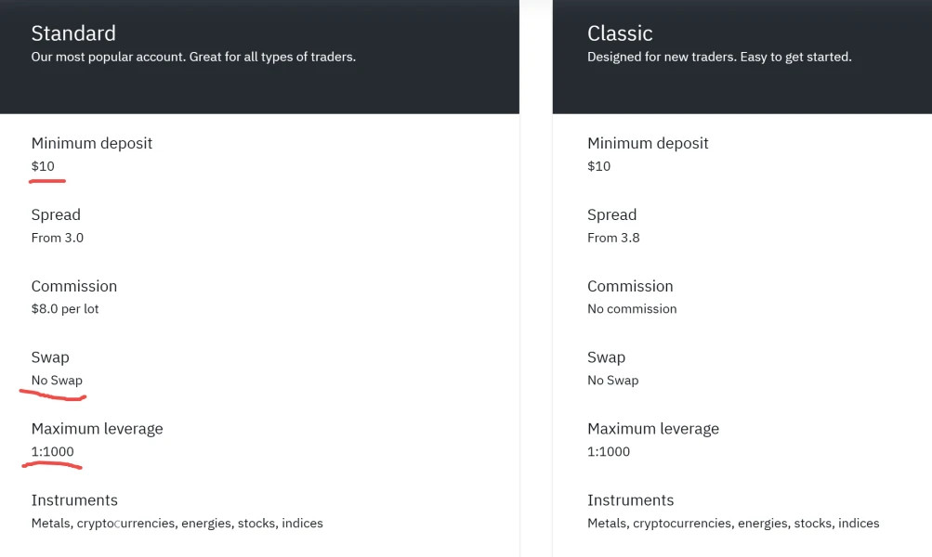Click the underlined "No Swap" Standard value
Image resolution: width=932 pixels, height=557 pixels.
click(x=57, y=381)
